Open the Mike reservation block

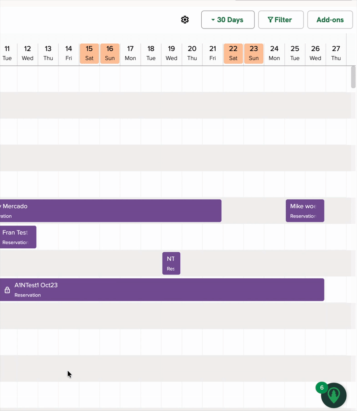pyautogui.click(x=304, y=210)
